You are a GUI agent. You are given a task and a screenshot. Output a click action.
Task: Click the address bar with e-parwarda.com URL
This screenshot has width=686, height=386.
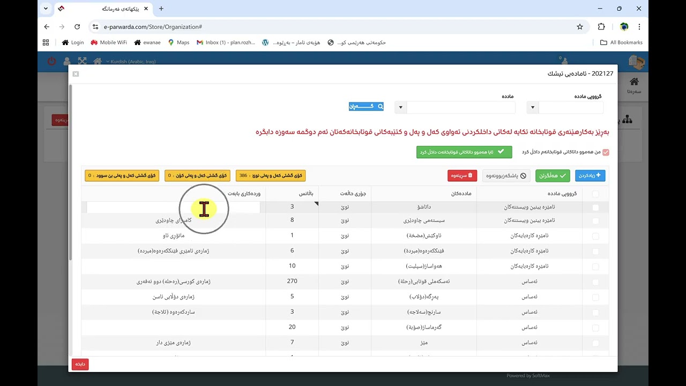332,27
